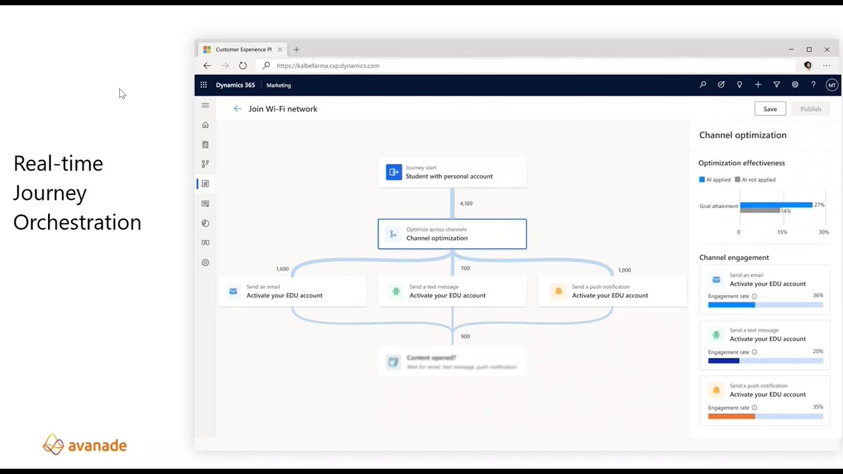Image resolution: width=843 pixels, height=474 pixels.
Task: Open the MT user profile avatar
Action: tap(832, 85)
